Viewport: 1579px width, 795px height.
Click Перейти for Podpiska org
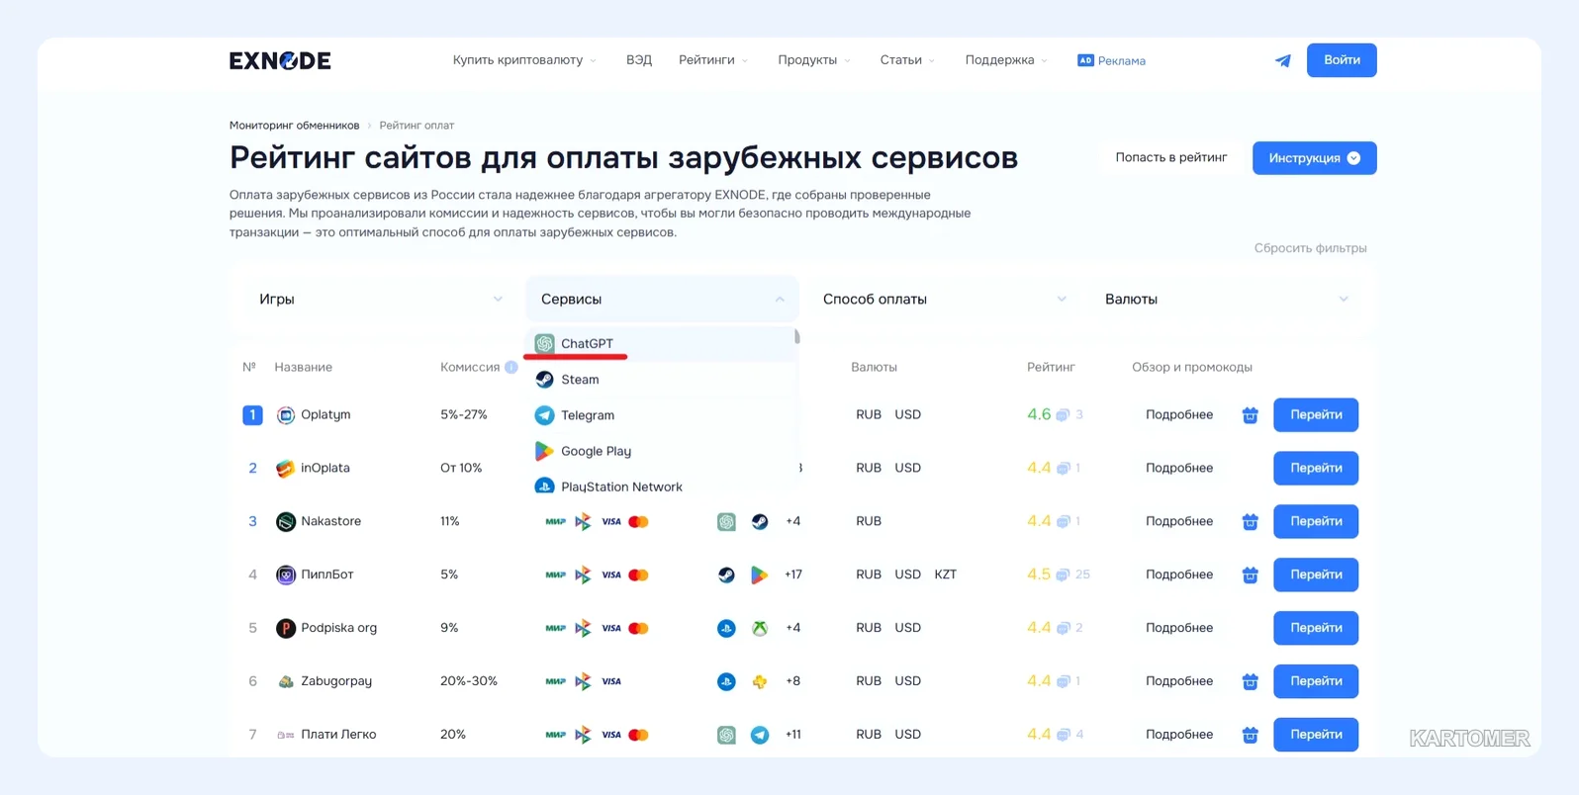(1316, 628)
